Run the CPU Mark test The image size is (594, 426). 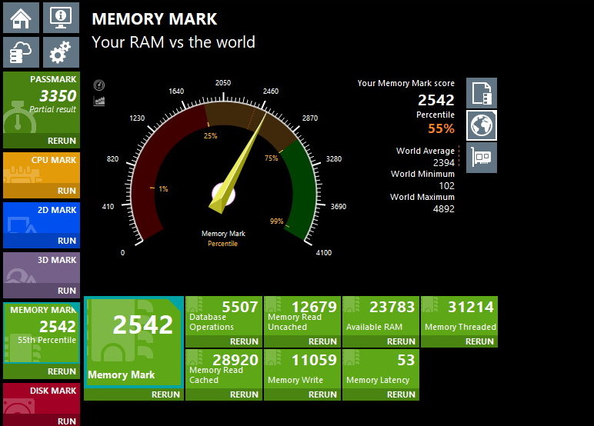click(x=42, y=191)
